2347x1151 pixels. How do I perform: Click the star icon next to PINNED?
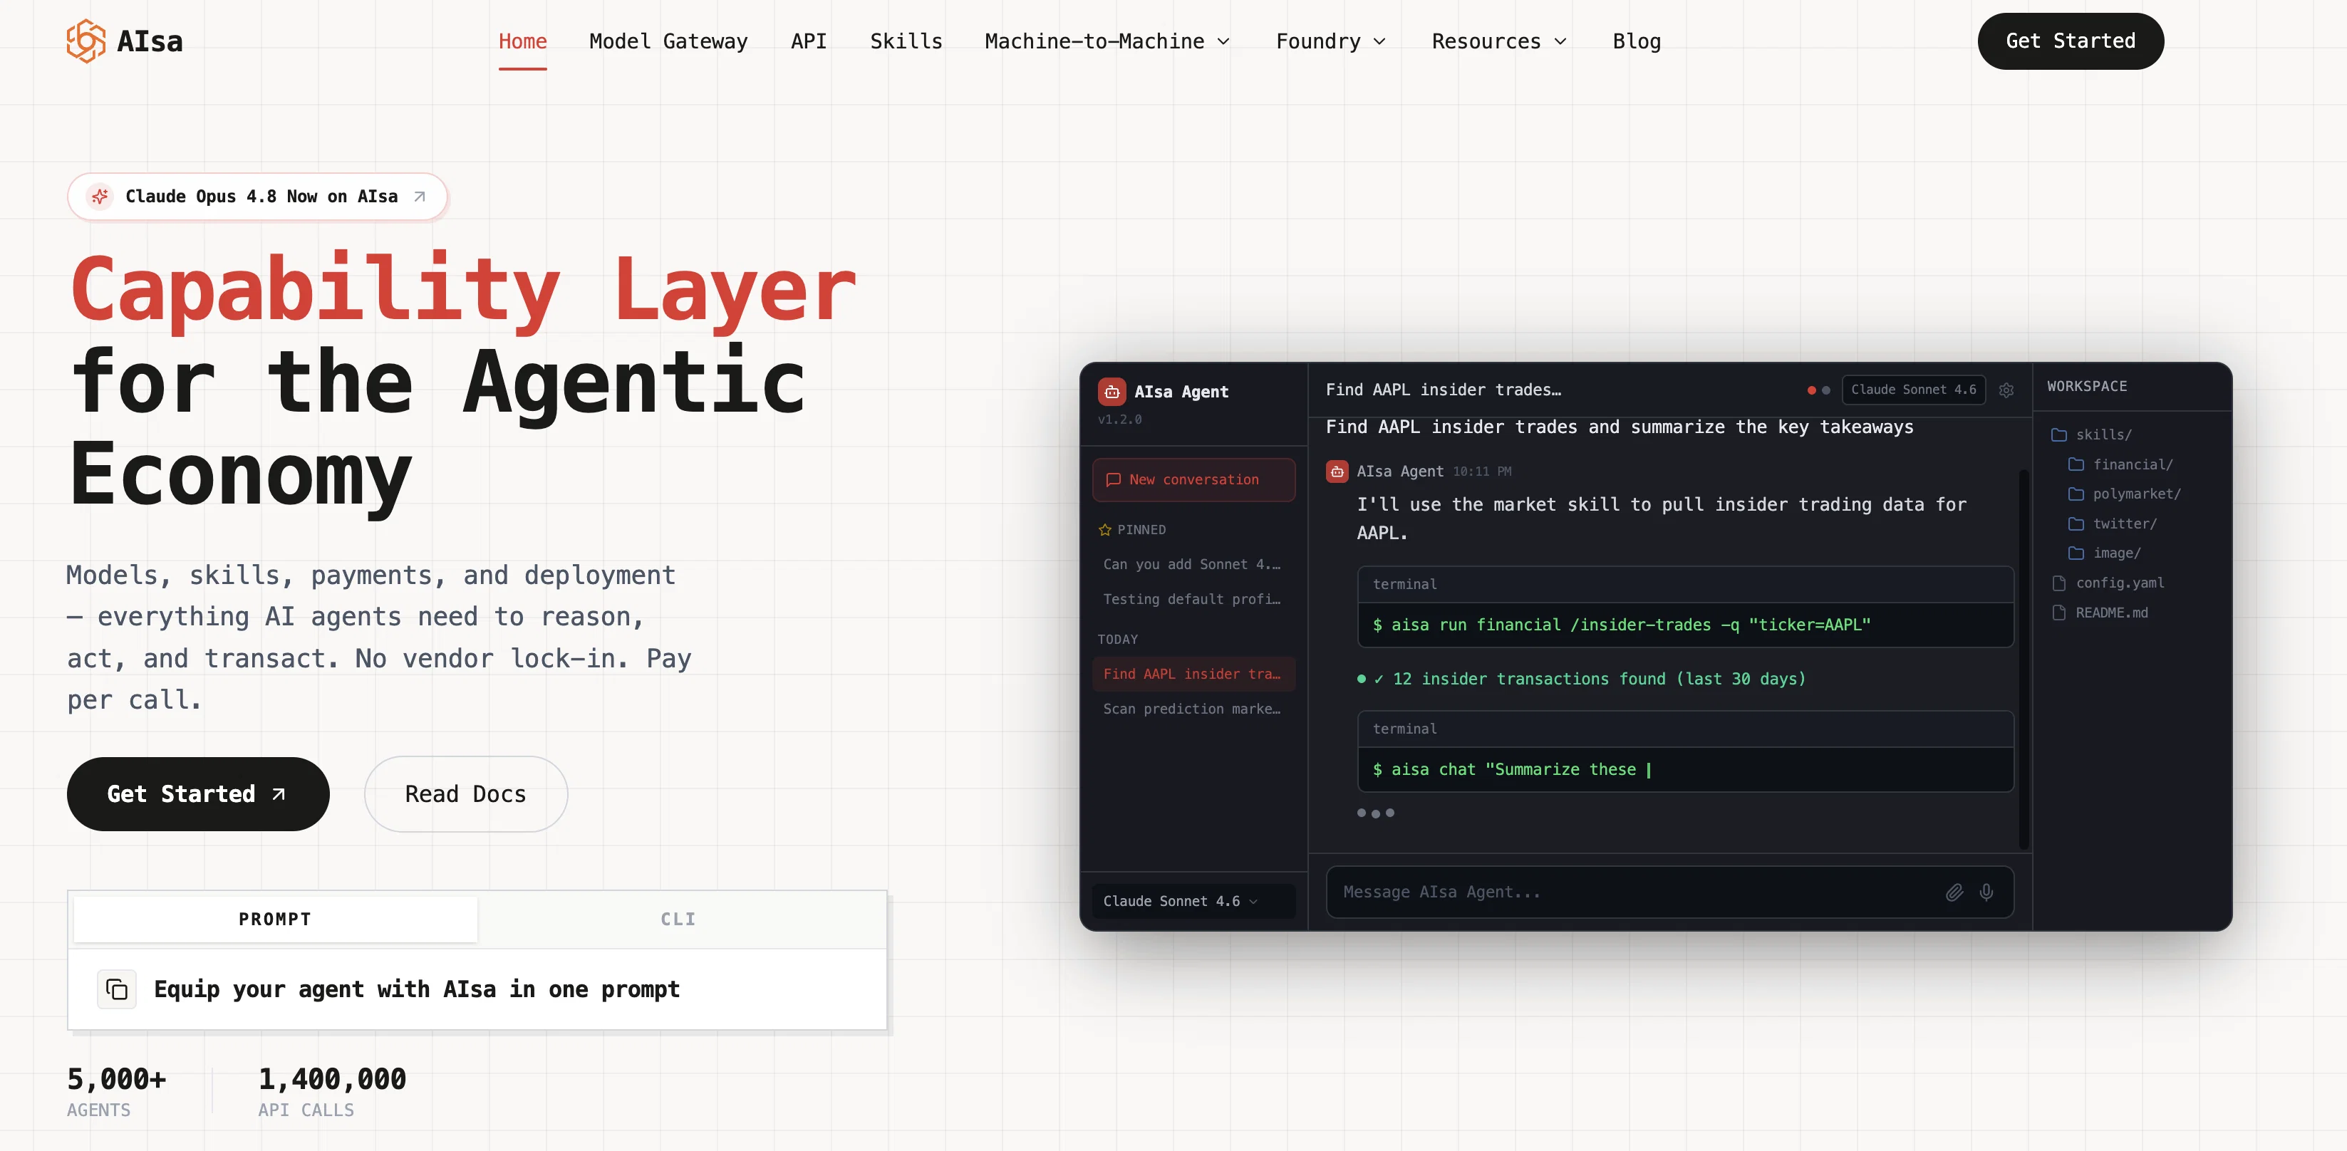pyautogui.click(x=1105, y=530)
